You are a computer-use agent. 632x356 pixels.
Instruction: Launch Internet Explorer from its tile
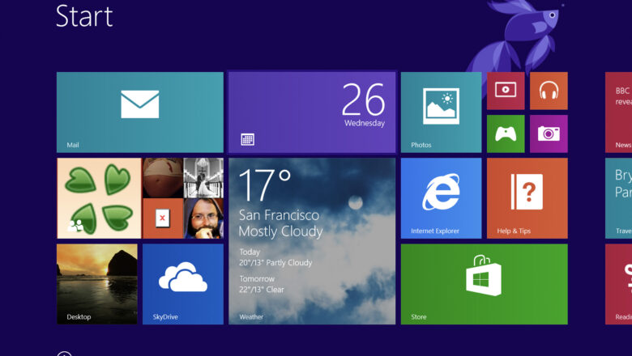point(441,197)
